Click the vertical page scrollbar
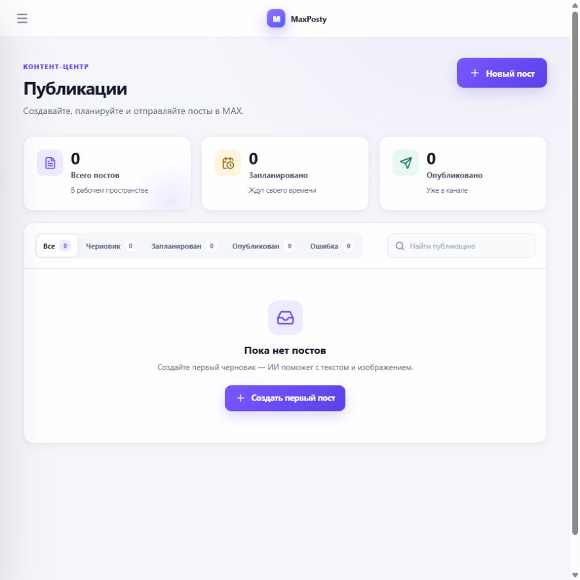 tap(575, 274)
